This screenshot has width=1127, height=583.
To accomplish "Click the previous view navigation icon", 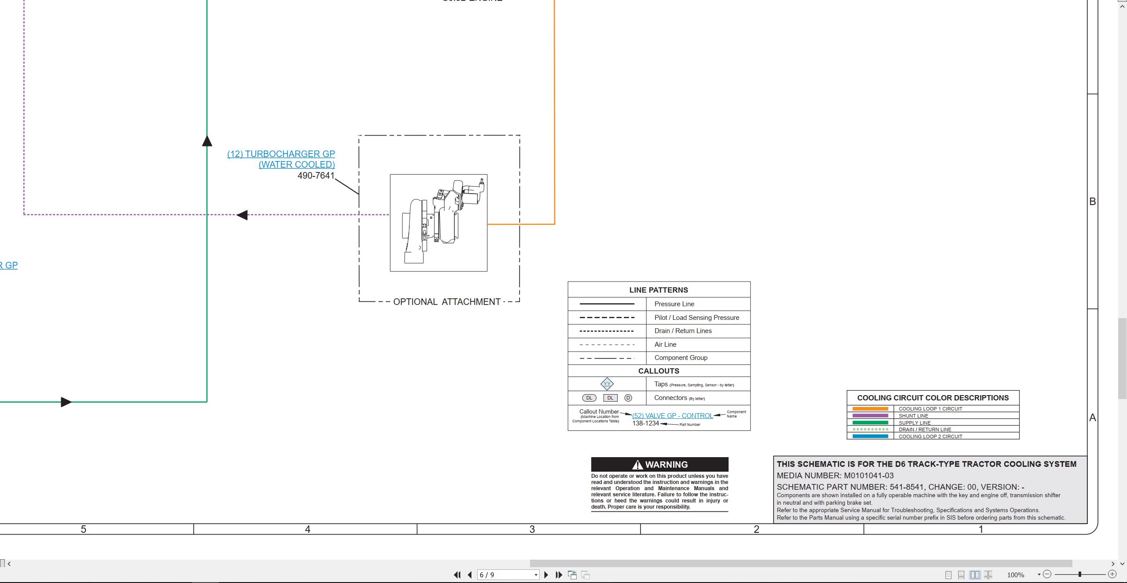I will click(572, 575).
